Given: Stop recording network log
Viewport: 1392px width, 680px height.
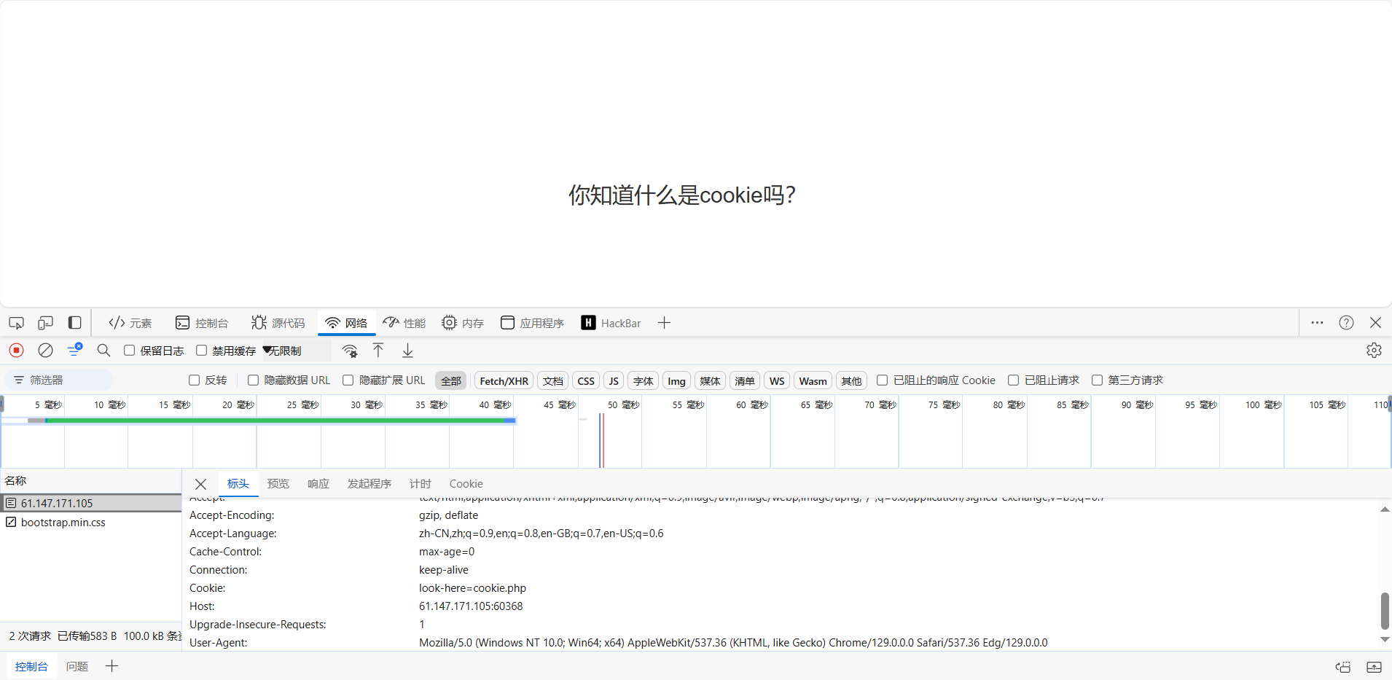Looking at the screenshot, I should [16, 351].
